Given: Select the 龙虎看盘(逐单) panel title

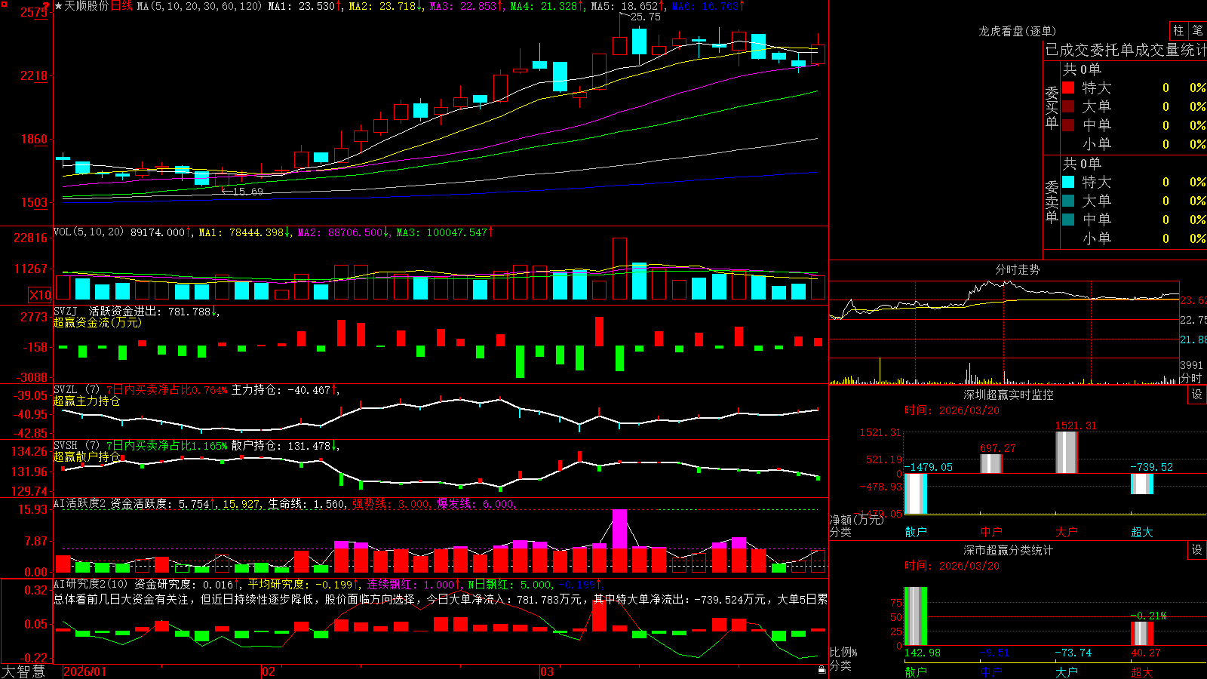Looking at the screenshot, I should pos(1017,31).
